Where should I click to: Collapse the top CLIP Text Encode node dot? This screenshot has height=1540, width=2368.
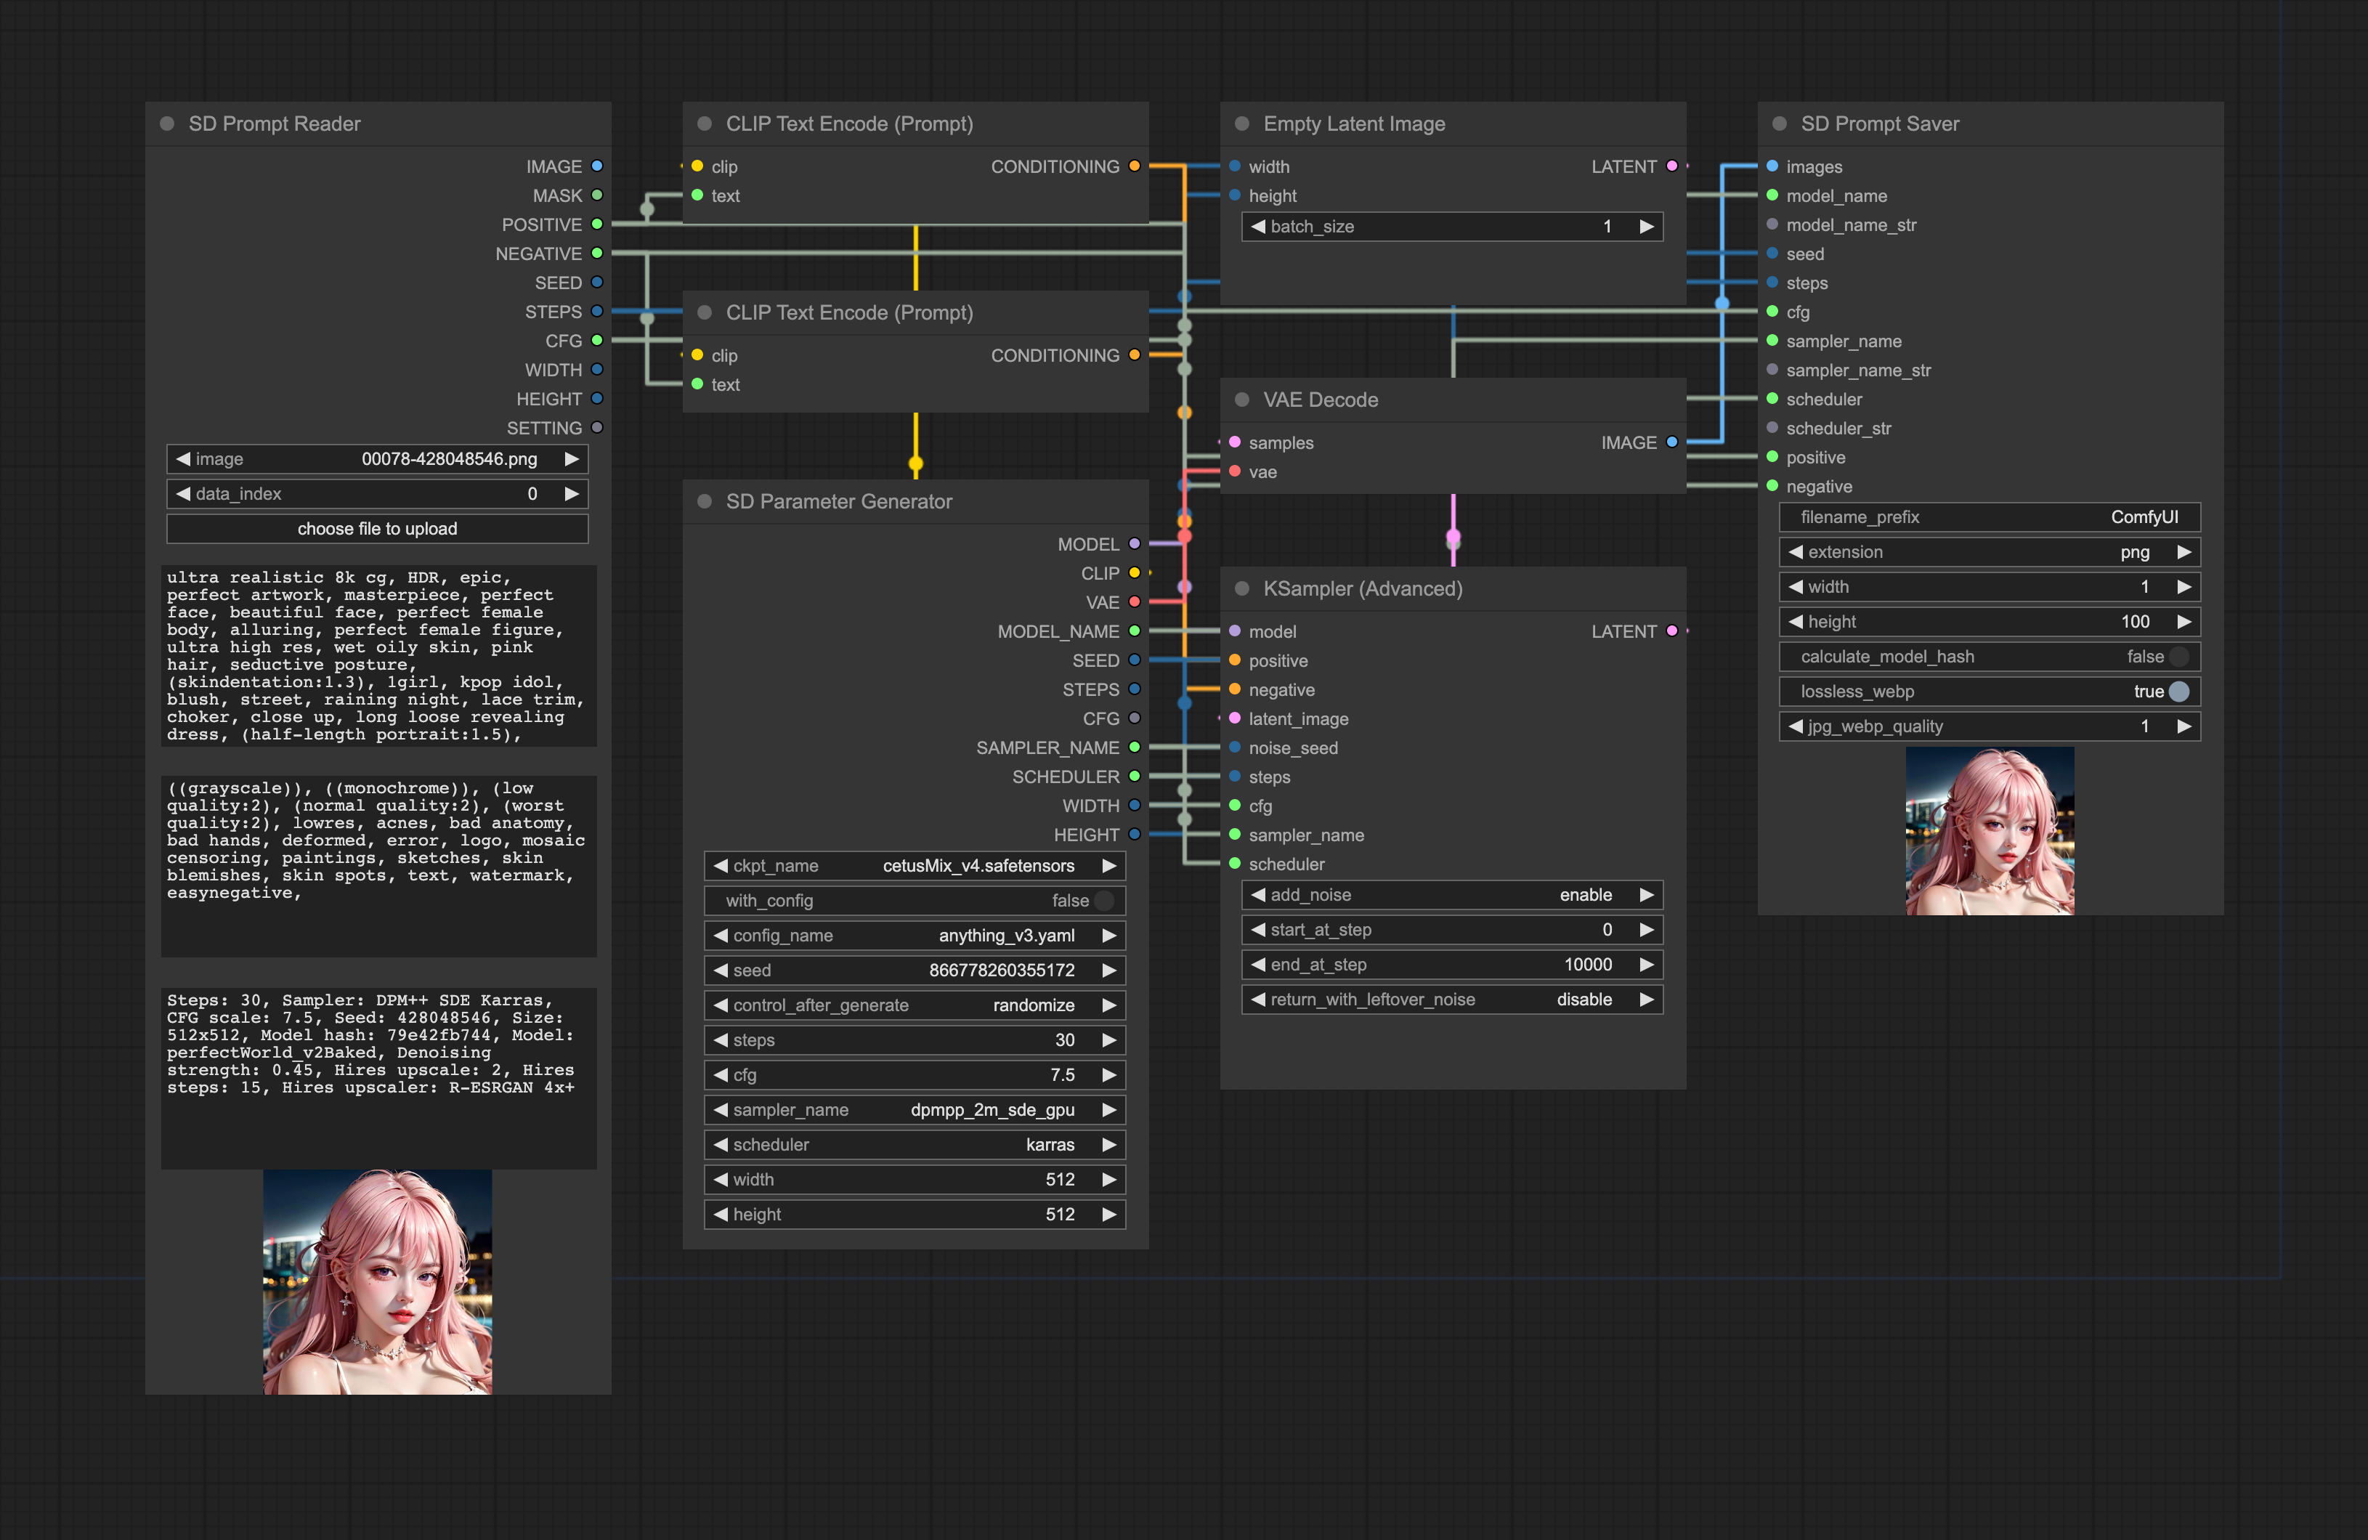coord(705,123)
